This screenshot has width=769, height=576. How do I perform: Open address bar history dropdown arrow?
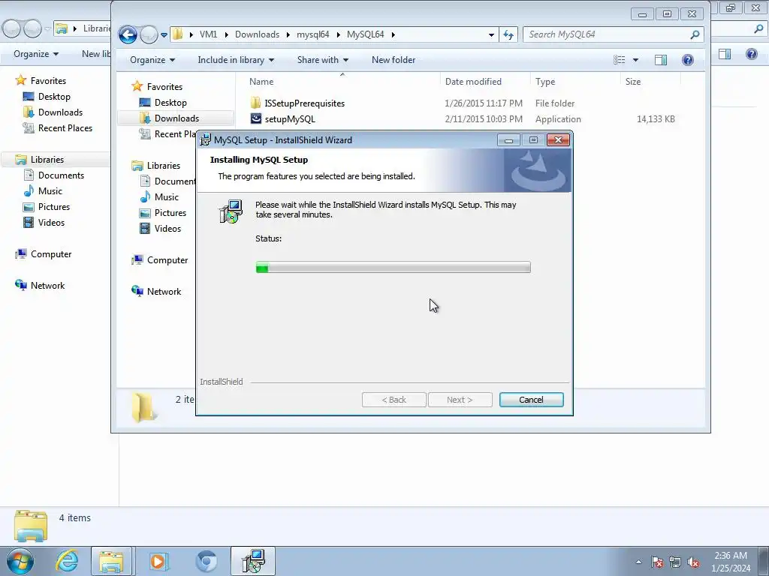[491, 34]
